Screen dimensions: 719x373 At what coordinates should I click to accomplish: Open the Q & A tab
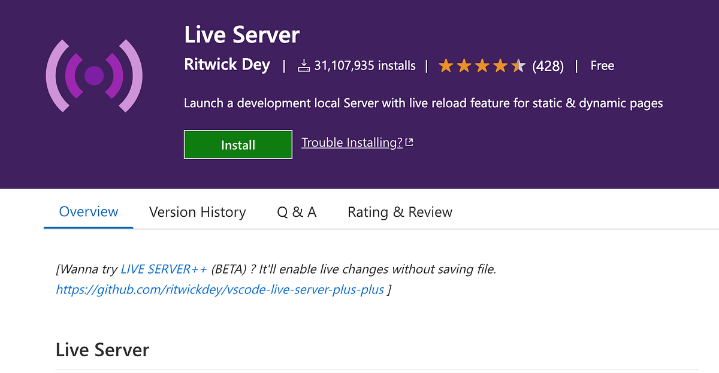click(296, 212)
